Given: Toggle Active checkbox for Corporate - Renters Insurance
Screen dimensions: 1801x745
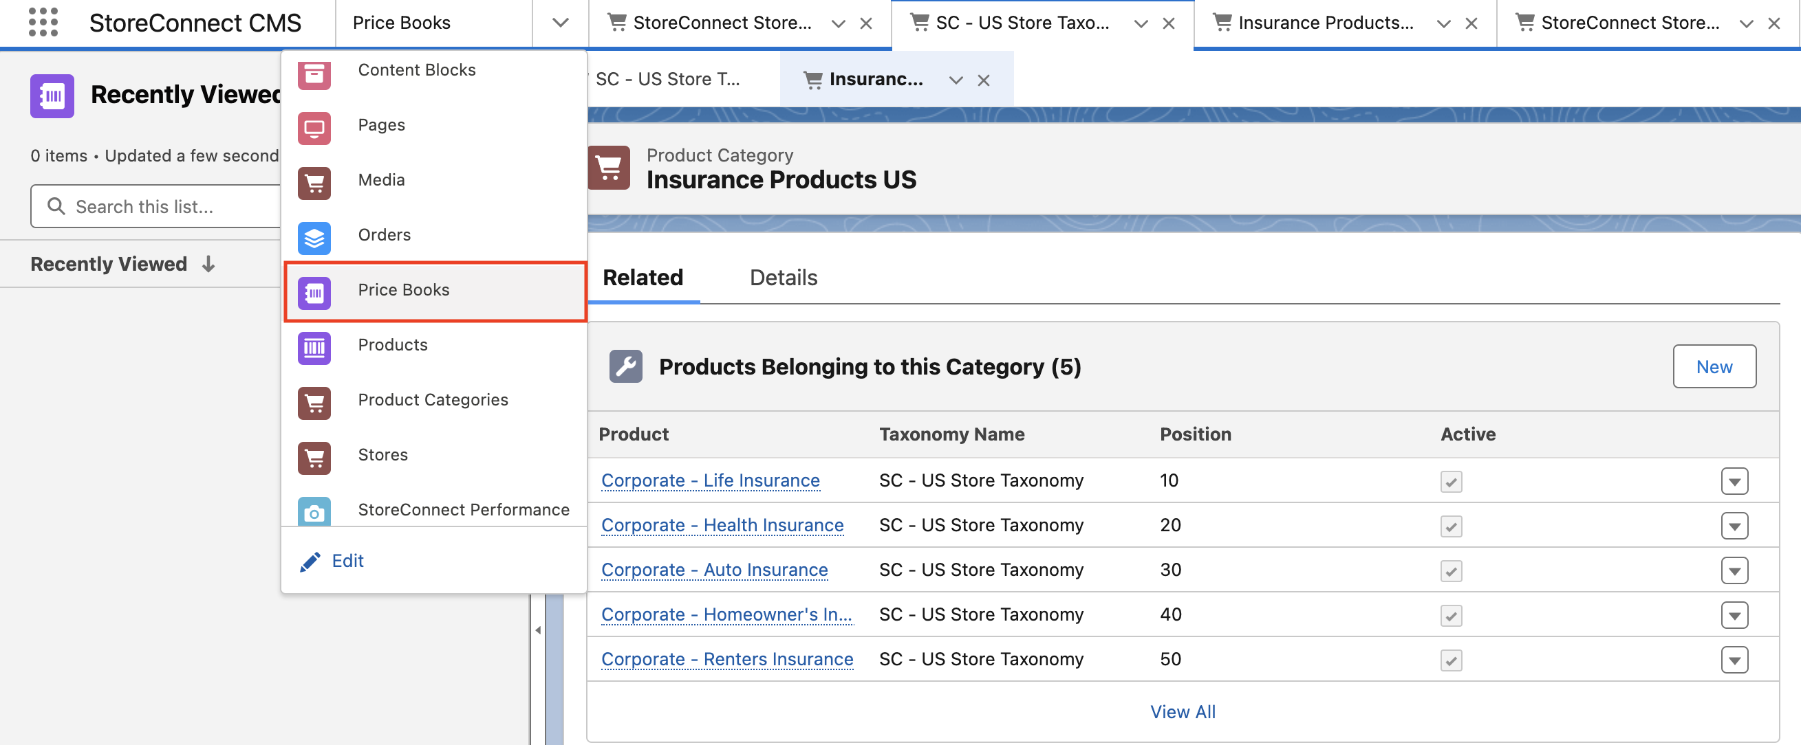Looking at the screenshot, I should click(x=1452, y=660).
